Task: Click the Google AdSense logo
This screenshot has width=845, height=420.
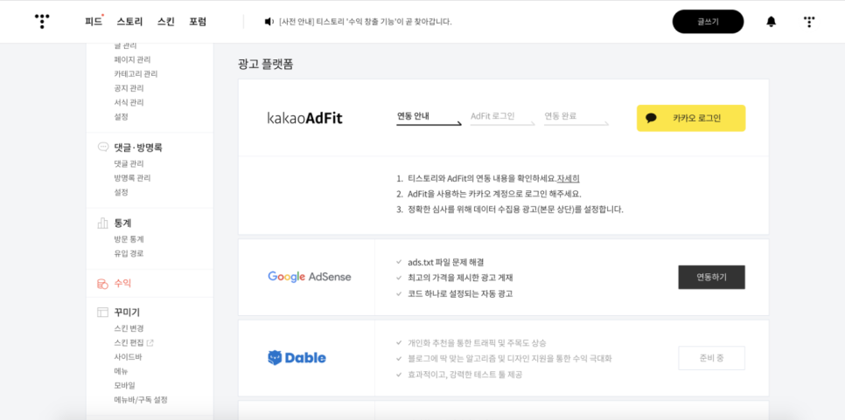Action: pos(310,277)
